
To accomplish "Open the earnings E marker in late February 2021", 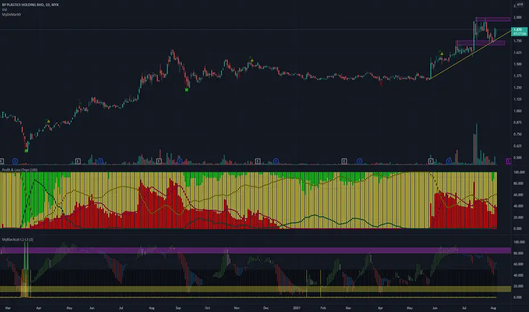I will coord(344,161).
